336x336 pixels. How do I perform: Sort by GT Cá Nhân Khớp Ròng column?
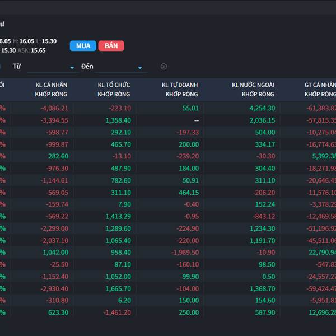[319, 90]
